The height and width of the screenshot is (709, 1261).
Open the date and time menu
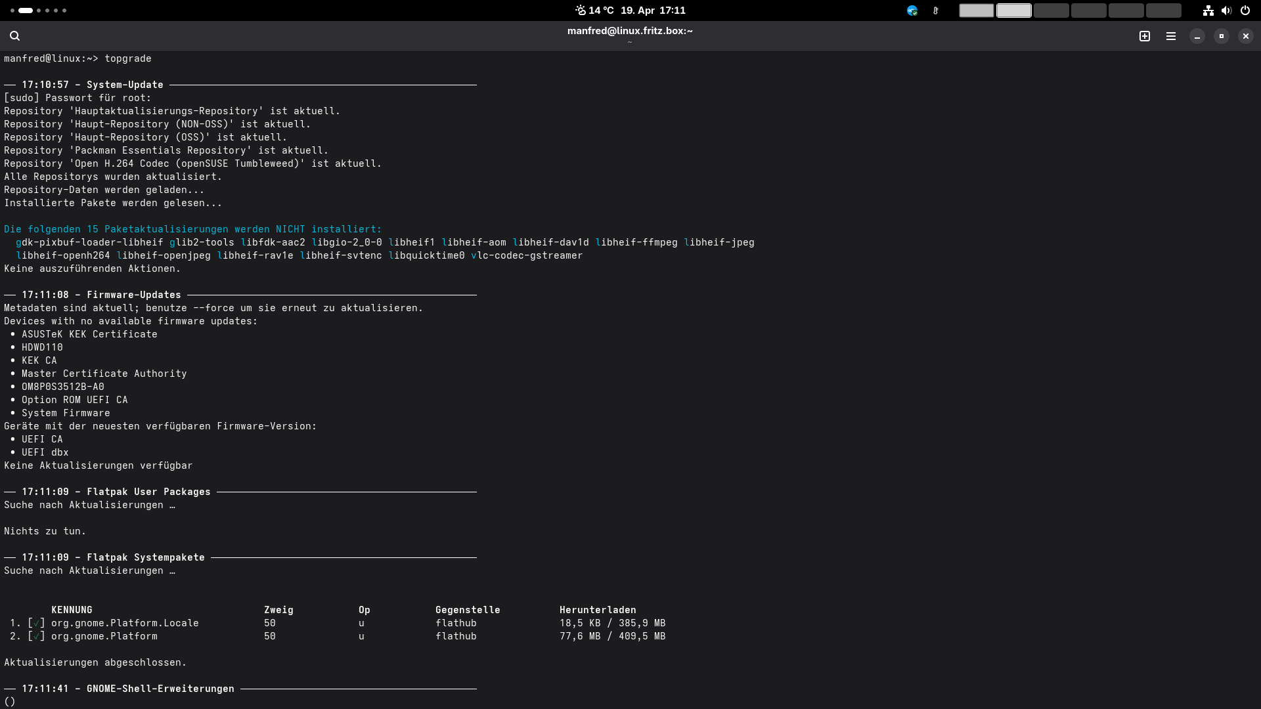[653, 11]
